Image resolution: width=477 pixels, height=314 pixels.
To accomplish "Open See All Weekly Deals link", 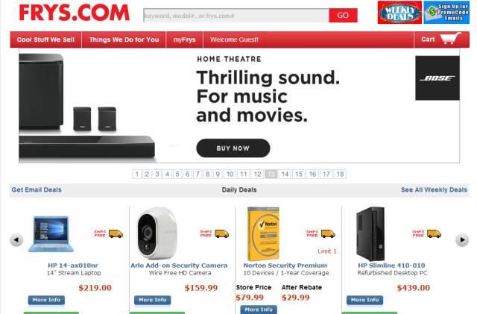I will tap(434, 189).
